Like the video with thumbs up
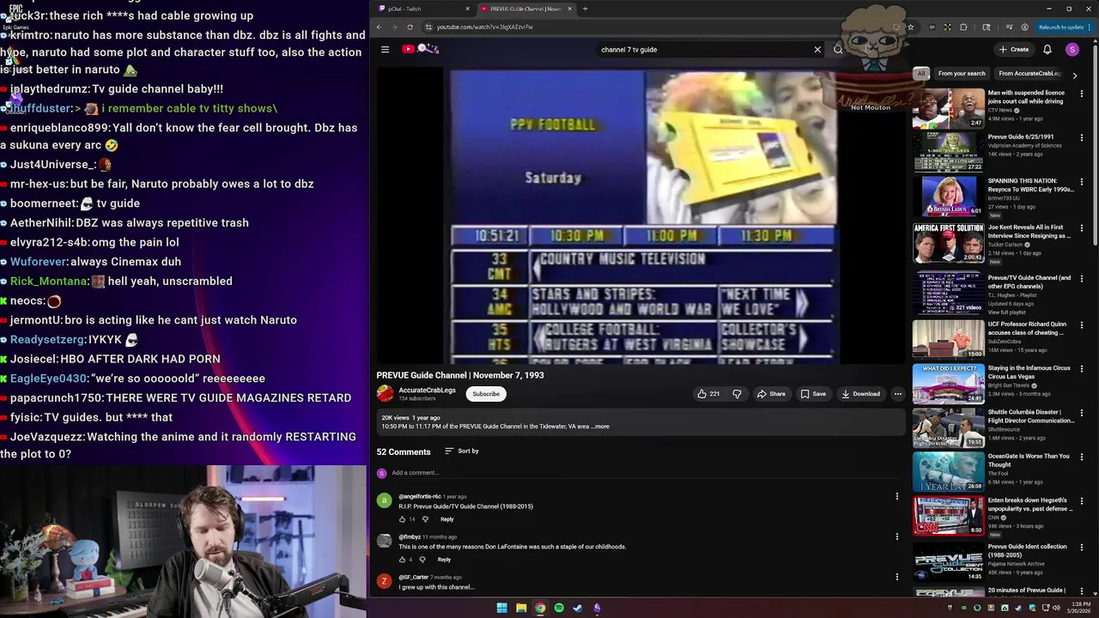Screen dimensions: 1099x618 [x=708, y=394]
